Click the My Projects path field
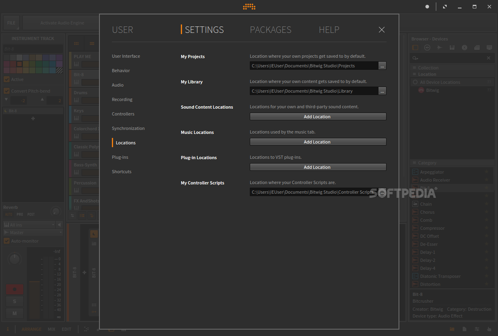 point(314,66)
